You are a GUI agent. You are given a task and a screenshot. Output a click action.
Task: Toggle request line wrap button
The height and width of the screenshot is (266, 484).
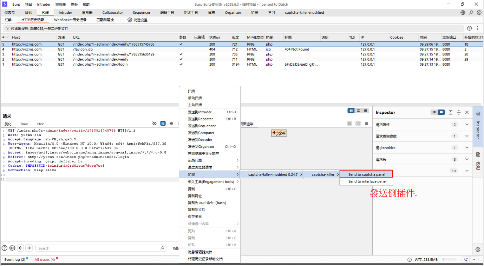[163, 124]
